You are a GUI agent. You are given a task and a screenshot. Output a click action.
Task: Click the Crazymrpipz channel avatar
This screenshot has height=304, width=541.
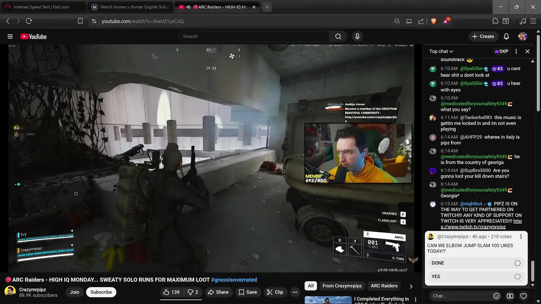pyautogui.click(x=10, y=292)
